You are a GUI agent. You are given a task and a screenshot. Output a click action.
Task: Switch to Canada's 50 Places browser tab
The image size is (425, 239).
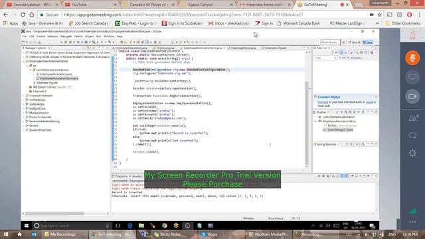point(148,5)
